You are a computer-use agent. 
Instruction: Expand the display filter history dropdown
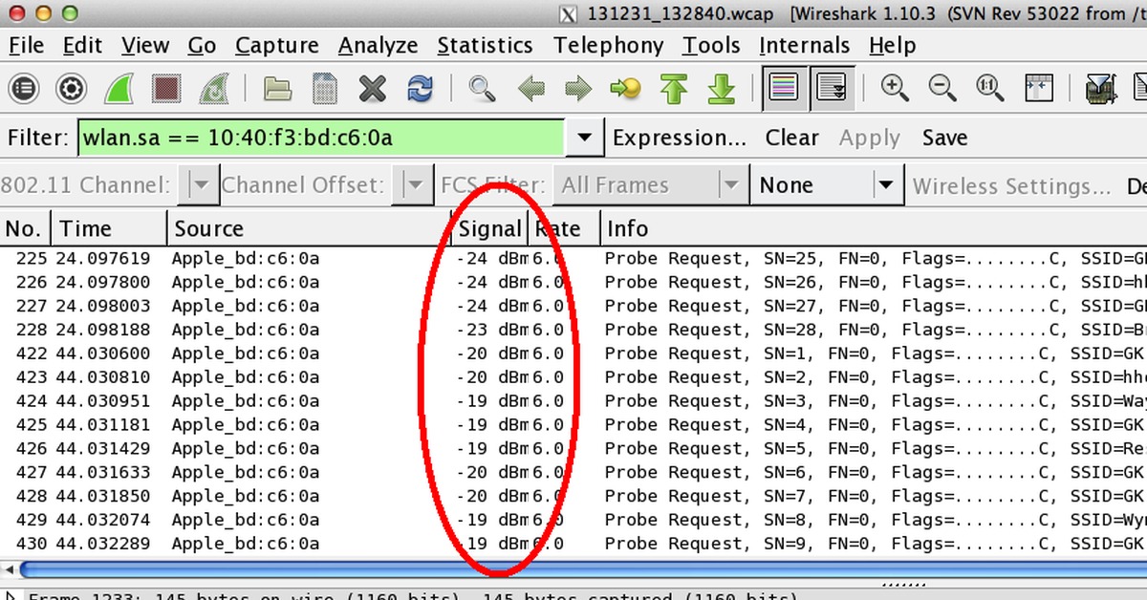(x=584, y=138)
